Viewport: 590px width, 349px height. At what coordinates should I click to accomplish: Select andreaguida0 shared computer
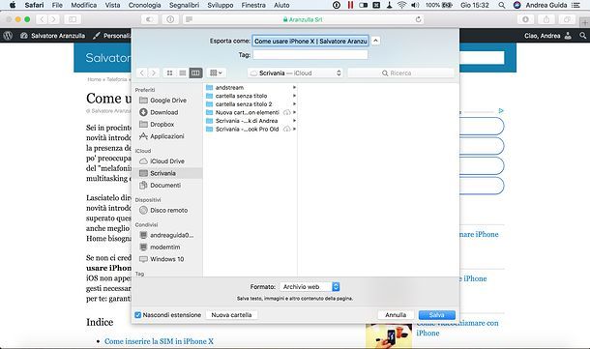[x=168, y=235]
